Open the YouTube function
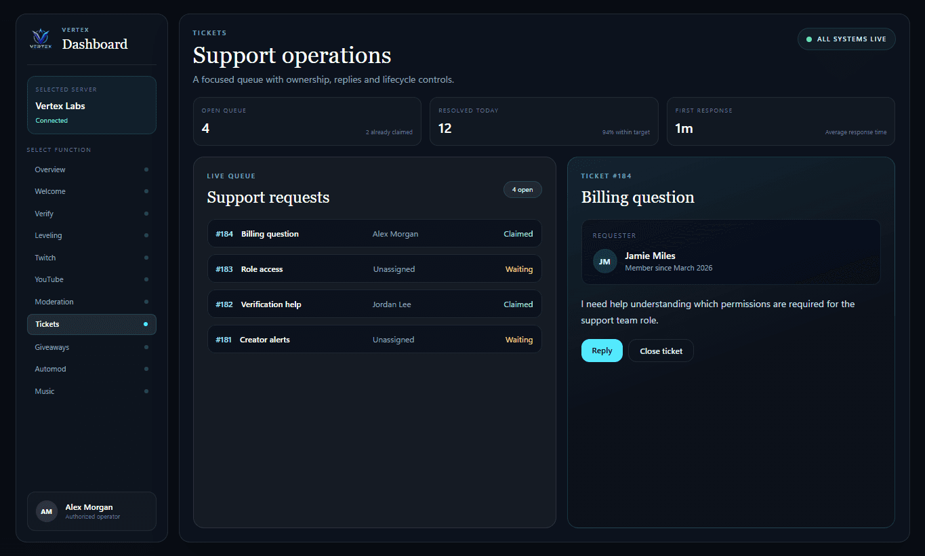Viewport: 925px width, 556px height. coord(91,279)
